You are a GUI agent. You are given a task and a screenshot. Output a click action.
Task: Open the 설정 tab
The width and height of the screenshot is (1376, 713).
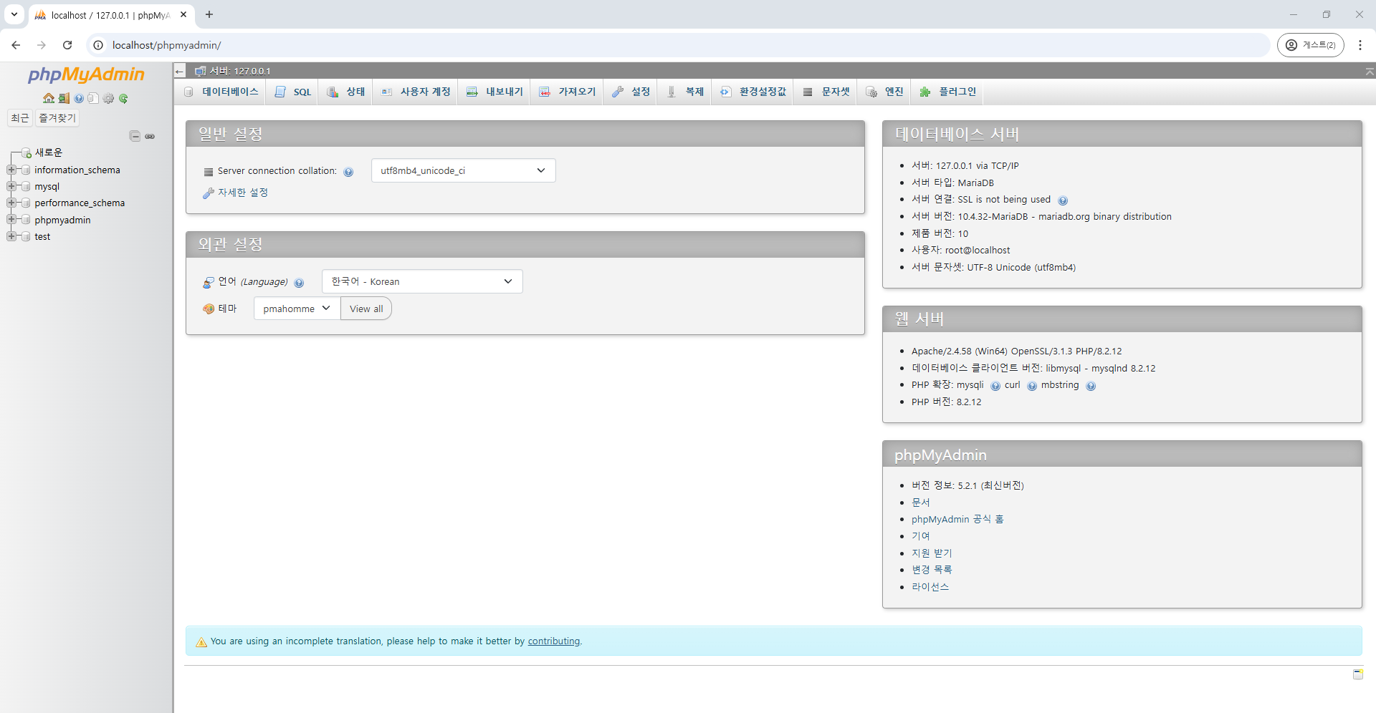coord(631,92)
